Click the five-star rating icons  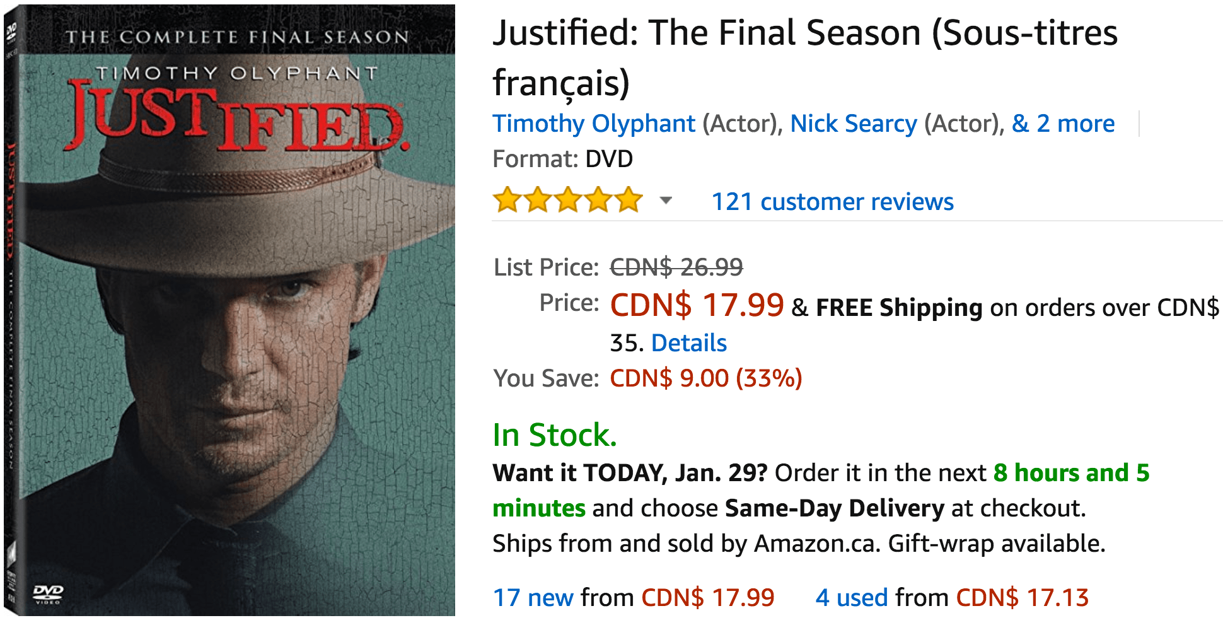point(567,200)
